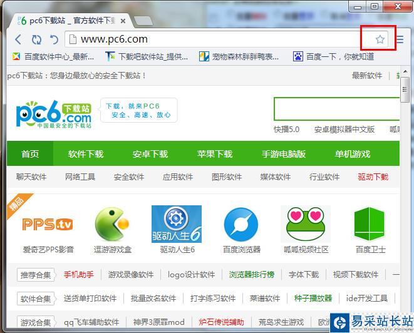This screenshot has width=414, height=333.
Task: Select the 行业软件 category
Action: coord(324,177)
